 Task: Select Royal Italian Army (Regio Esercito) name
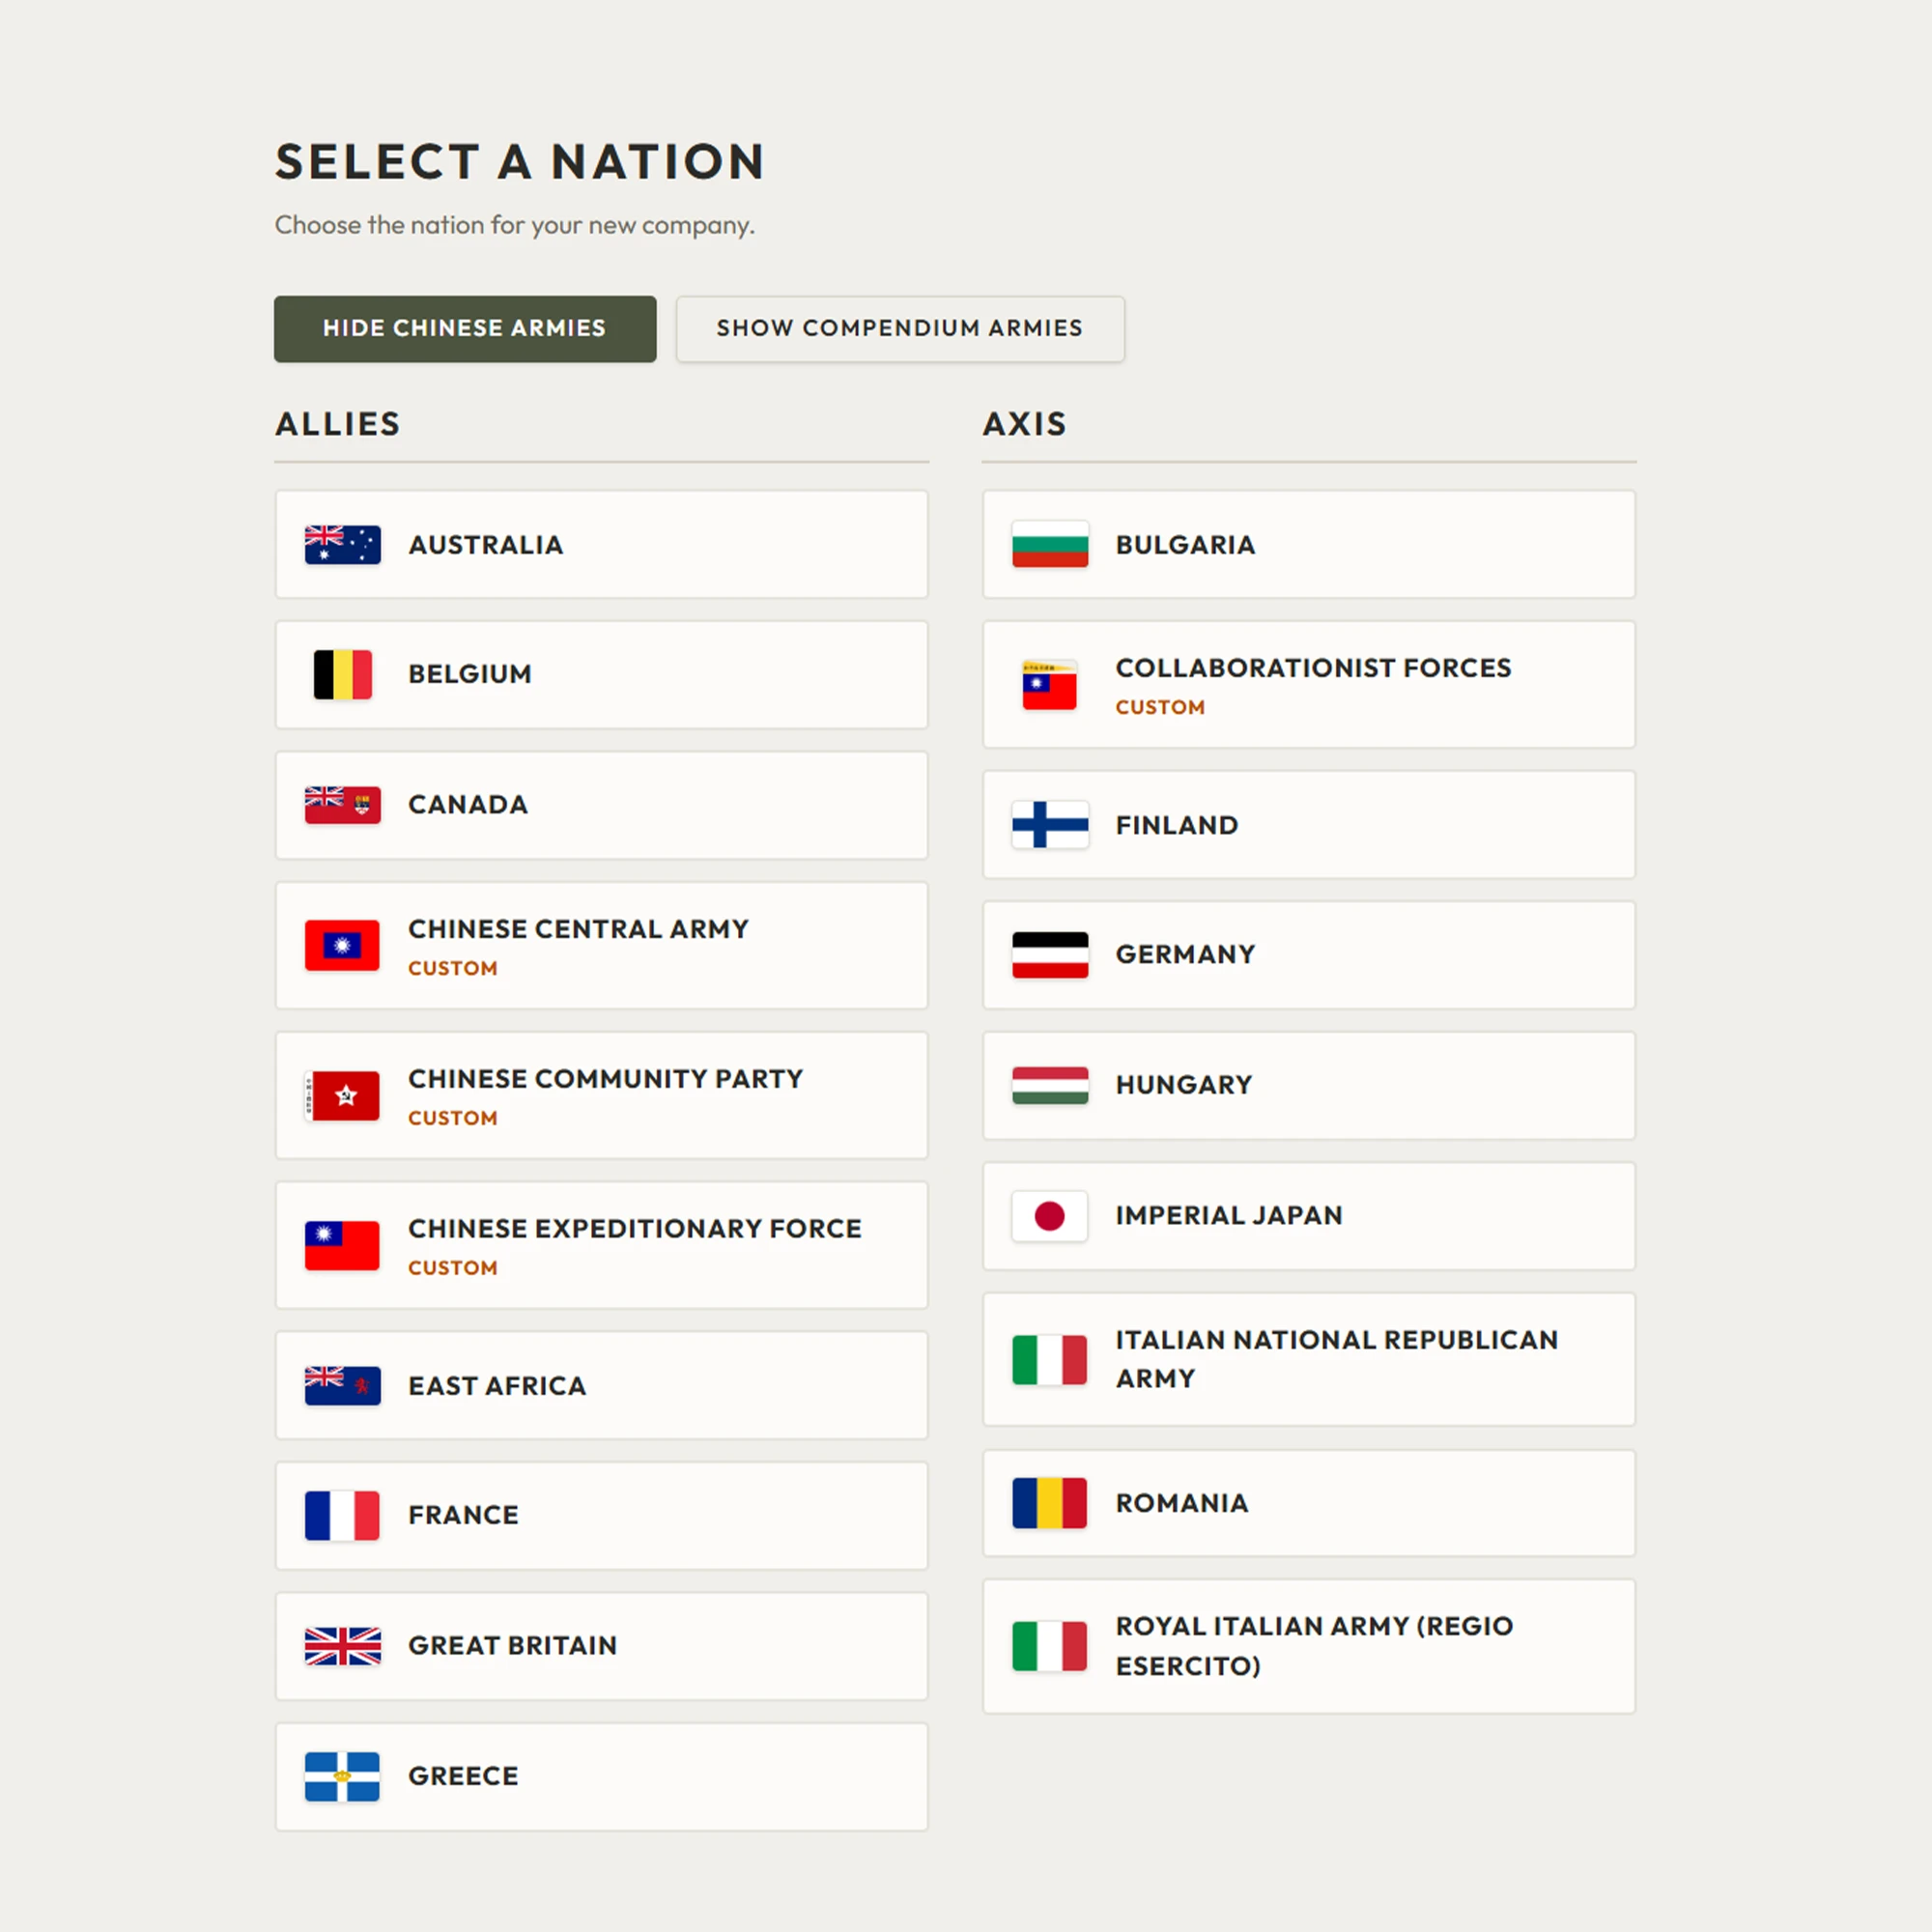1315,1646
